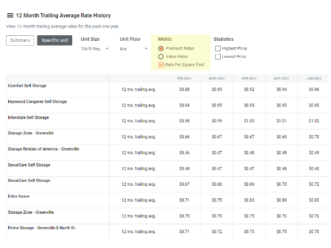Open the Unit Size dropdown
Image resolution: width=331 pixels, height=248 pixels.
(95, 48)
